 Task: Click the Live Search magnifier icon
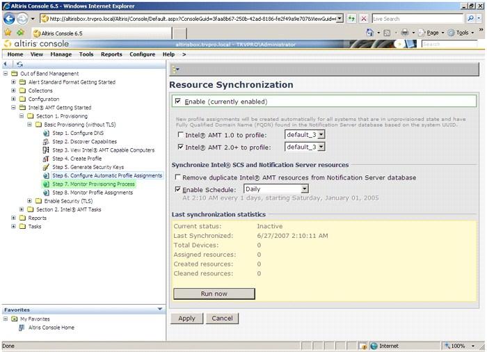coord(470,19)
